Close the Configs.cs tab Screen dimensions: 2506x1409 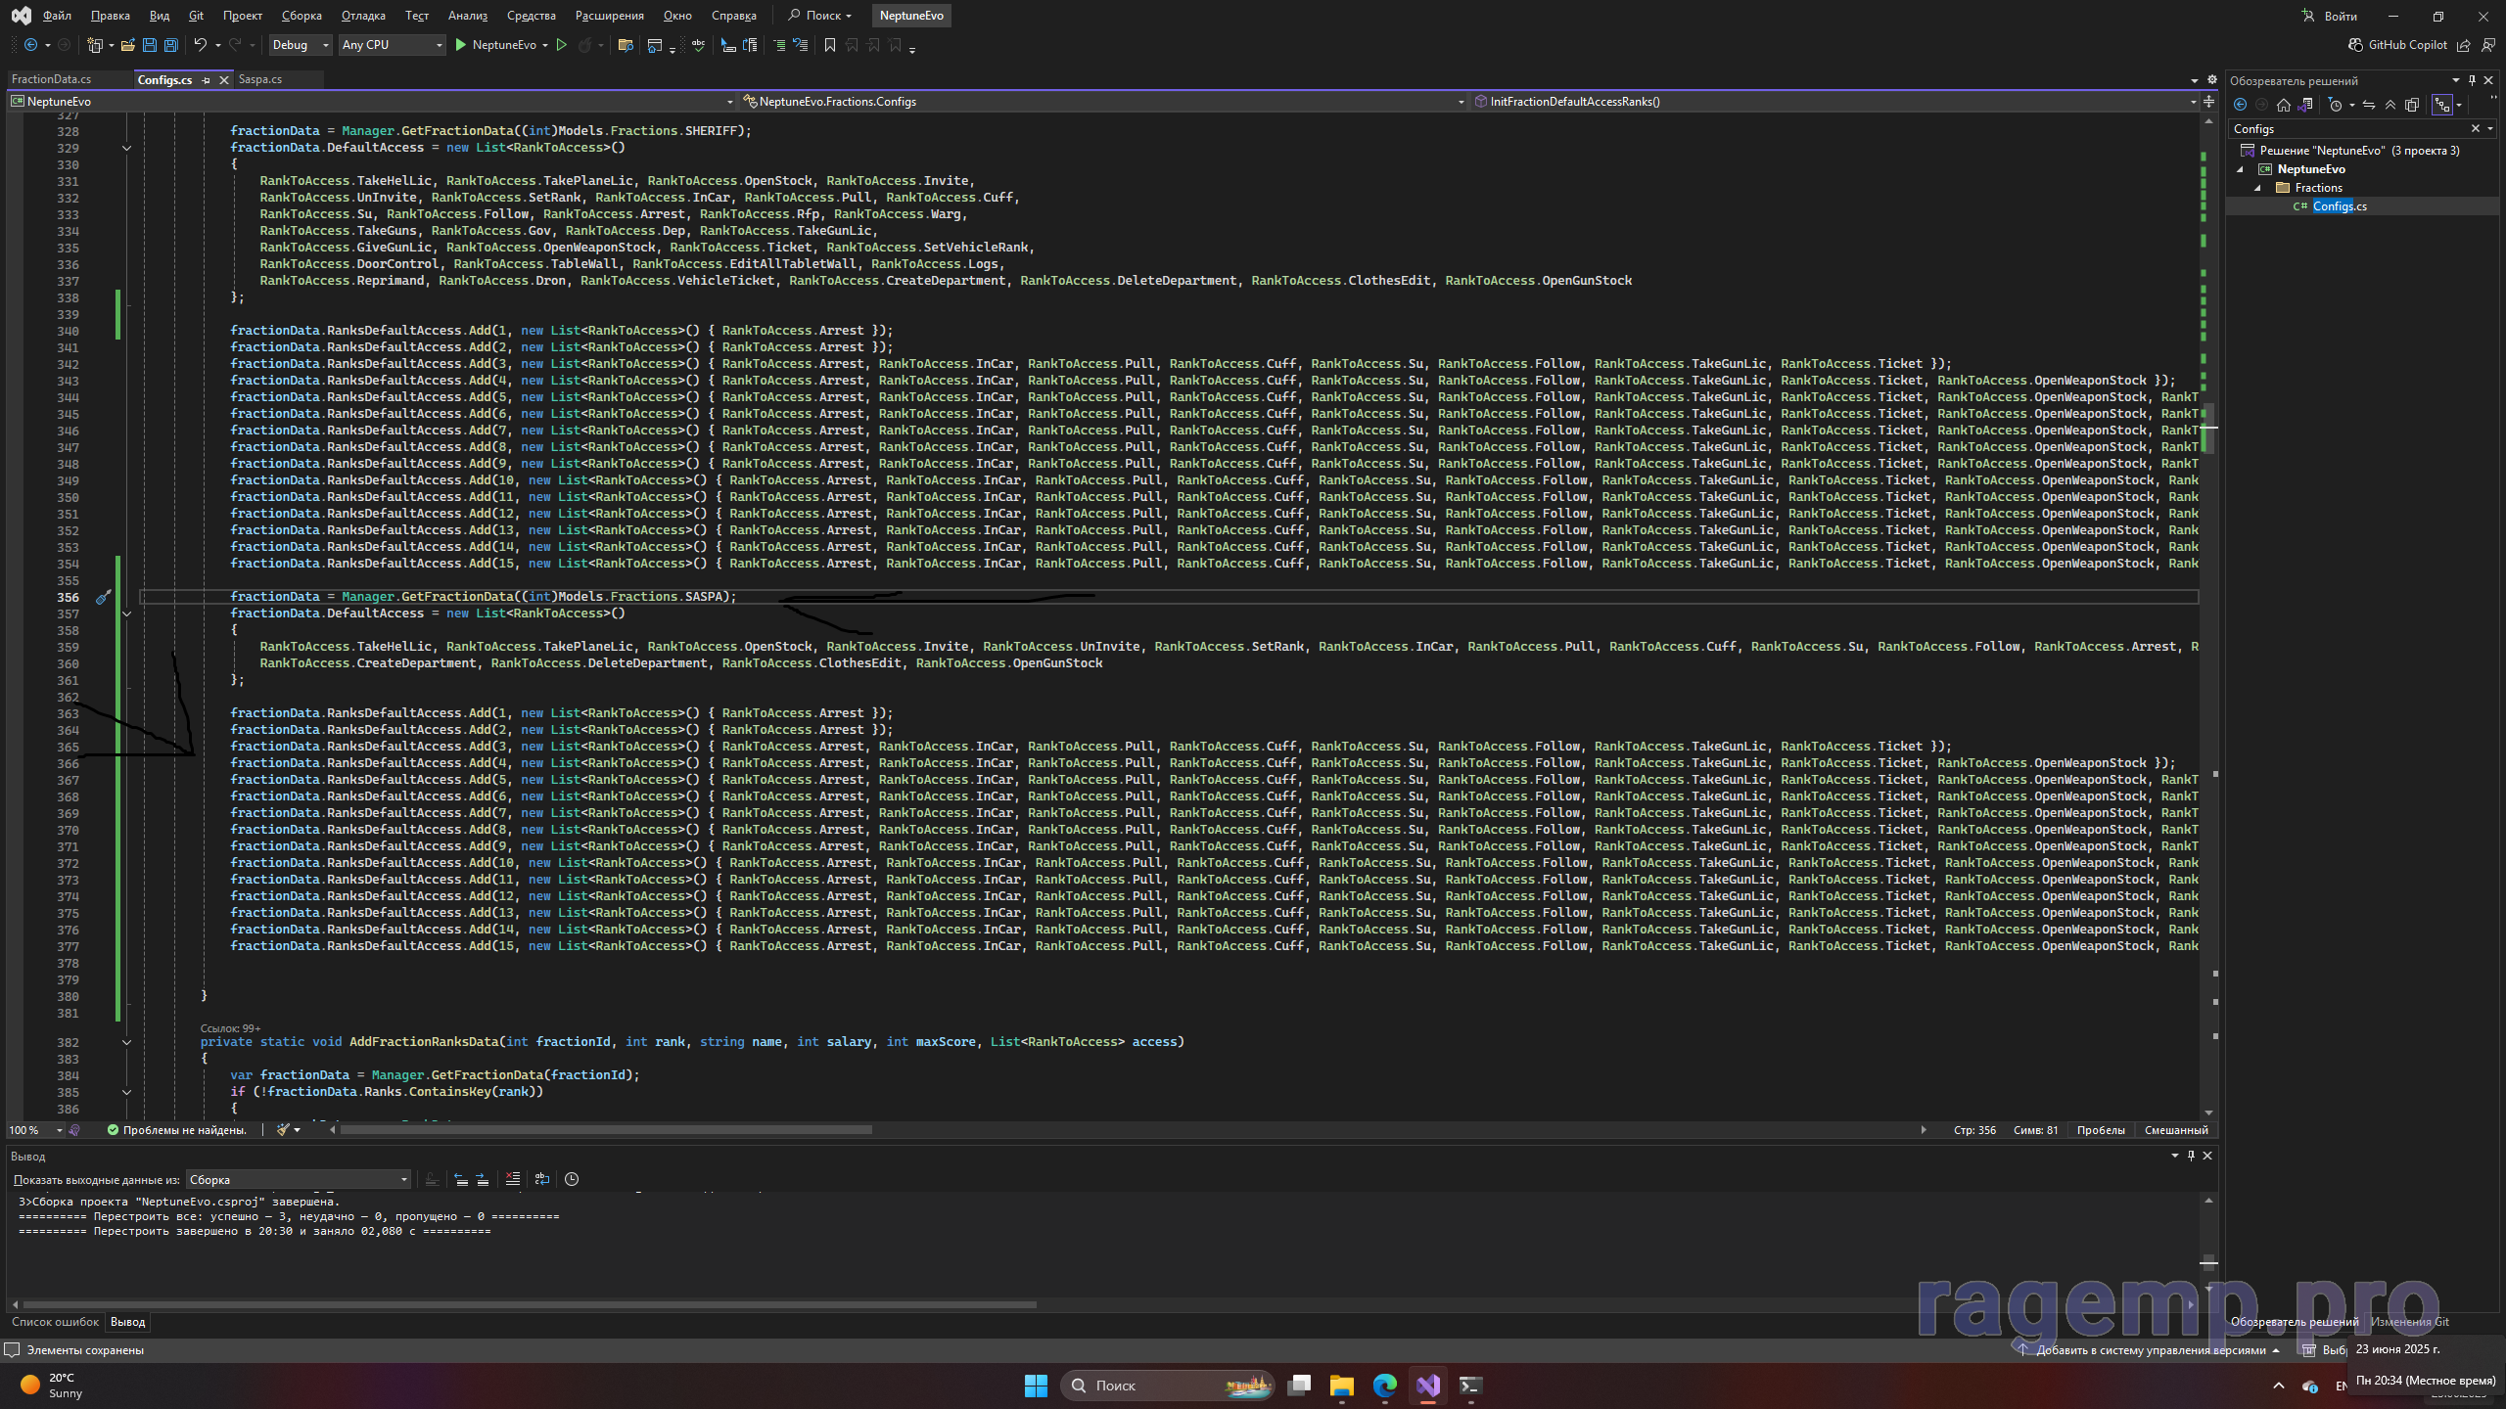[224, 80]
